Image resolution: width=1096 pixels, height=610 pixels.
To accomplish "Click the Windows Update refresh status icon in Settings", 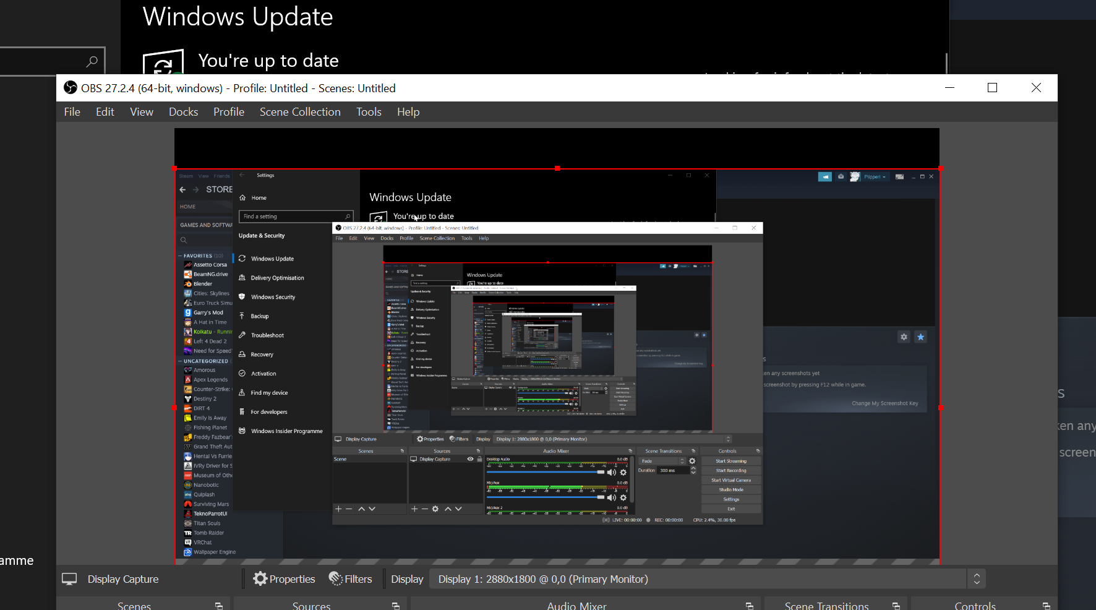I will tap(163, 62).
